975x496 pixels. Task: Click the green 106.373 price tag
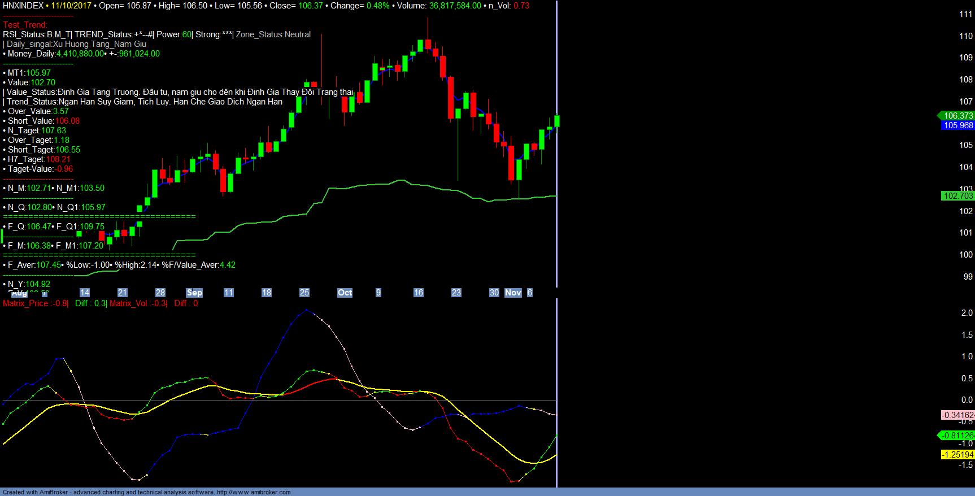click(x=957, y=116)
